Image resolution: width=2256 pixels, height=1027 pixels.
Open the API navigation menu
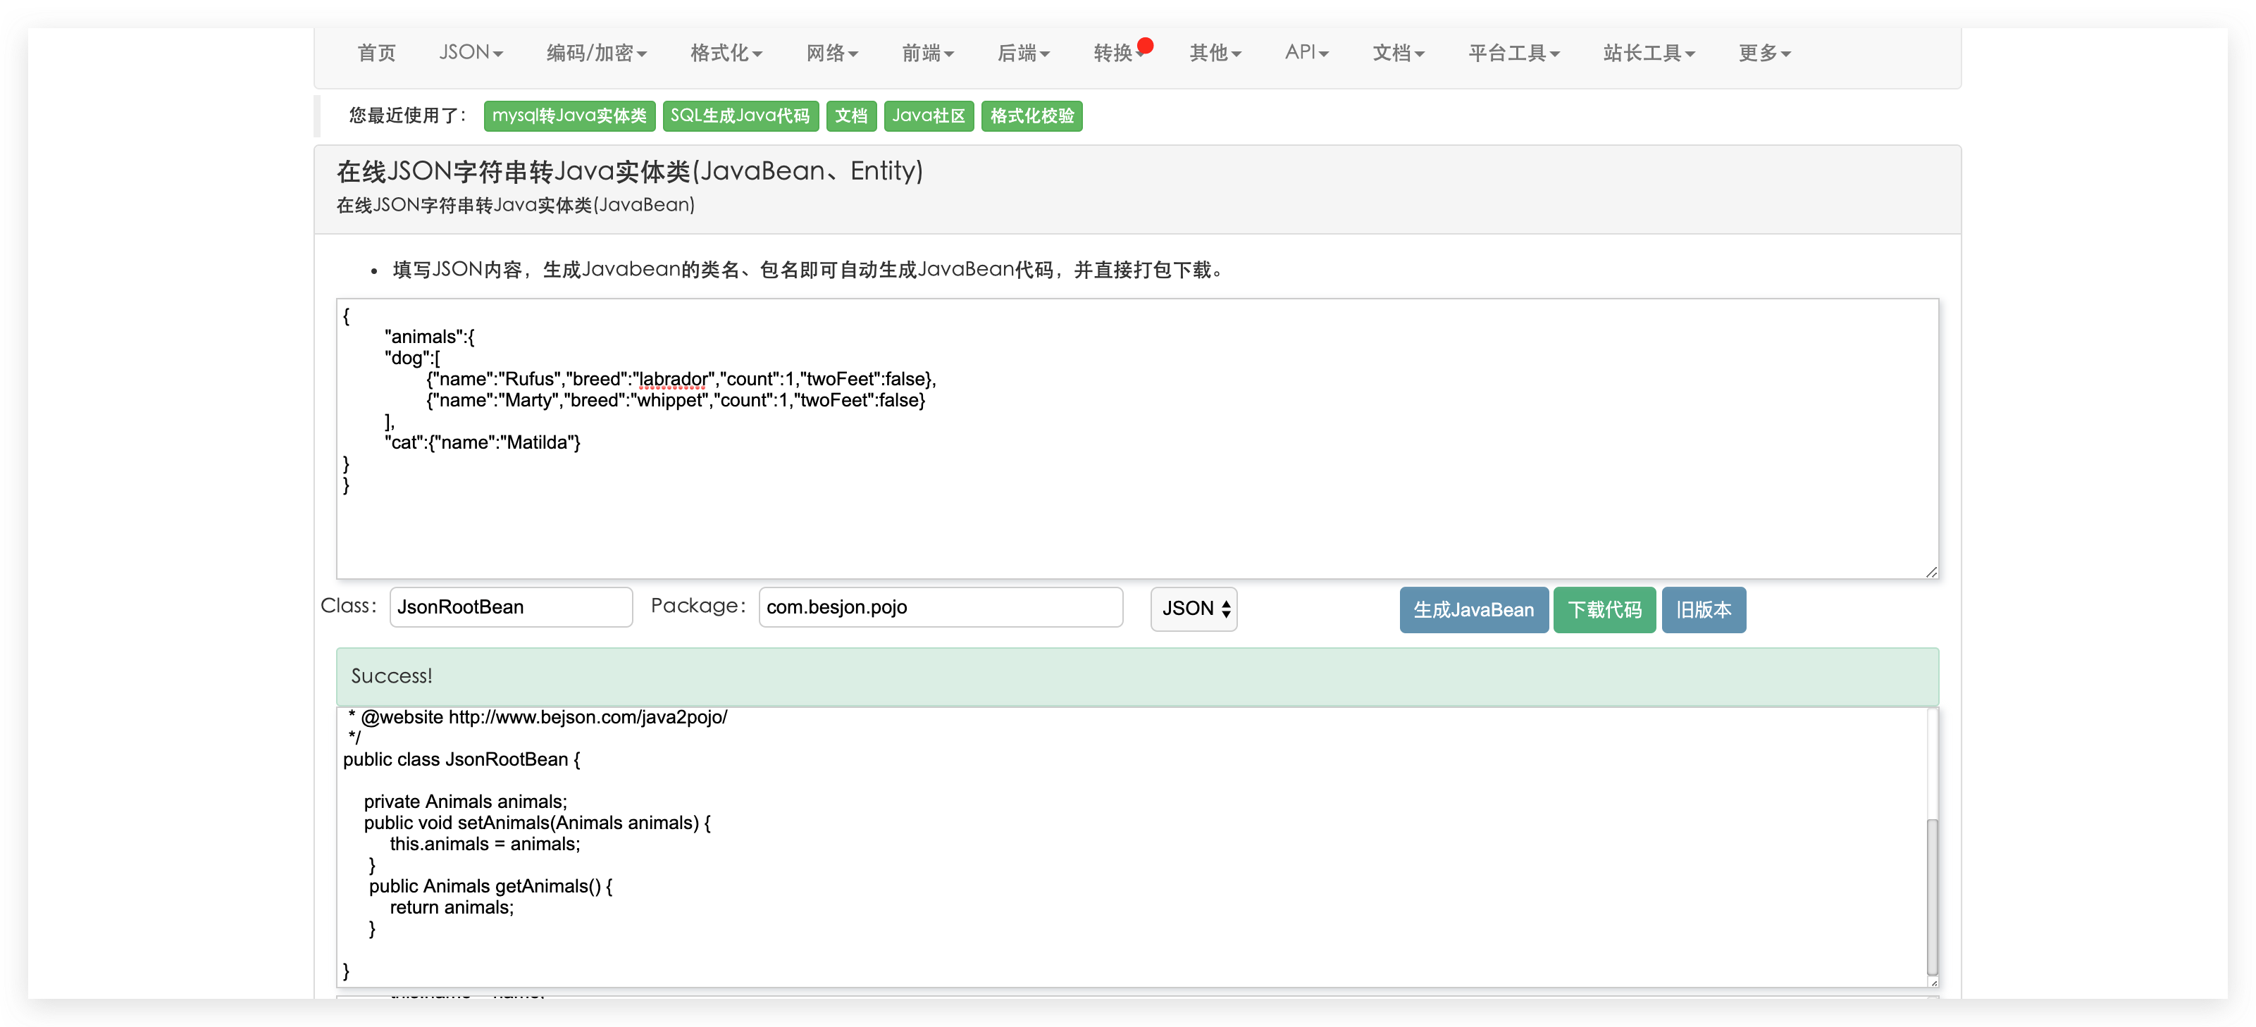click(x=1306, y=53)
